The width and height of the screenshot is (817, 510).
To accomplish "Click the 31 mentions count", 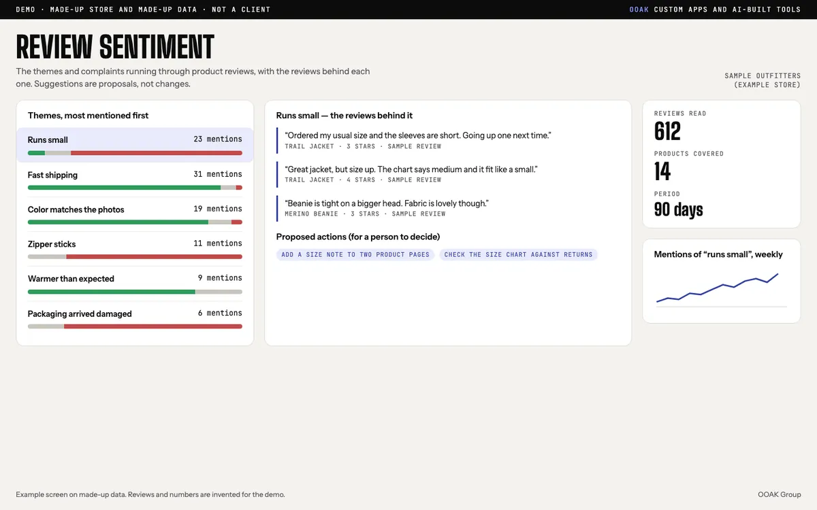I will [x=218, y=174].
